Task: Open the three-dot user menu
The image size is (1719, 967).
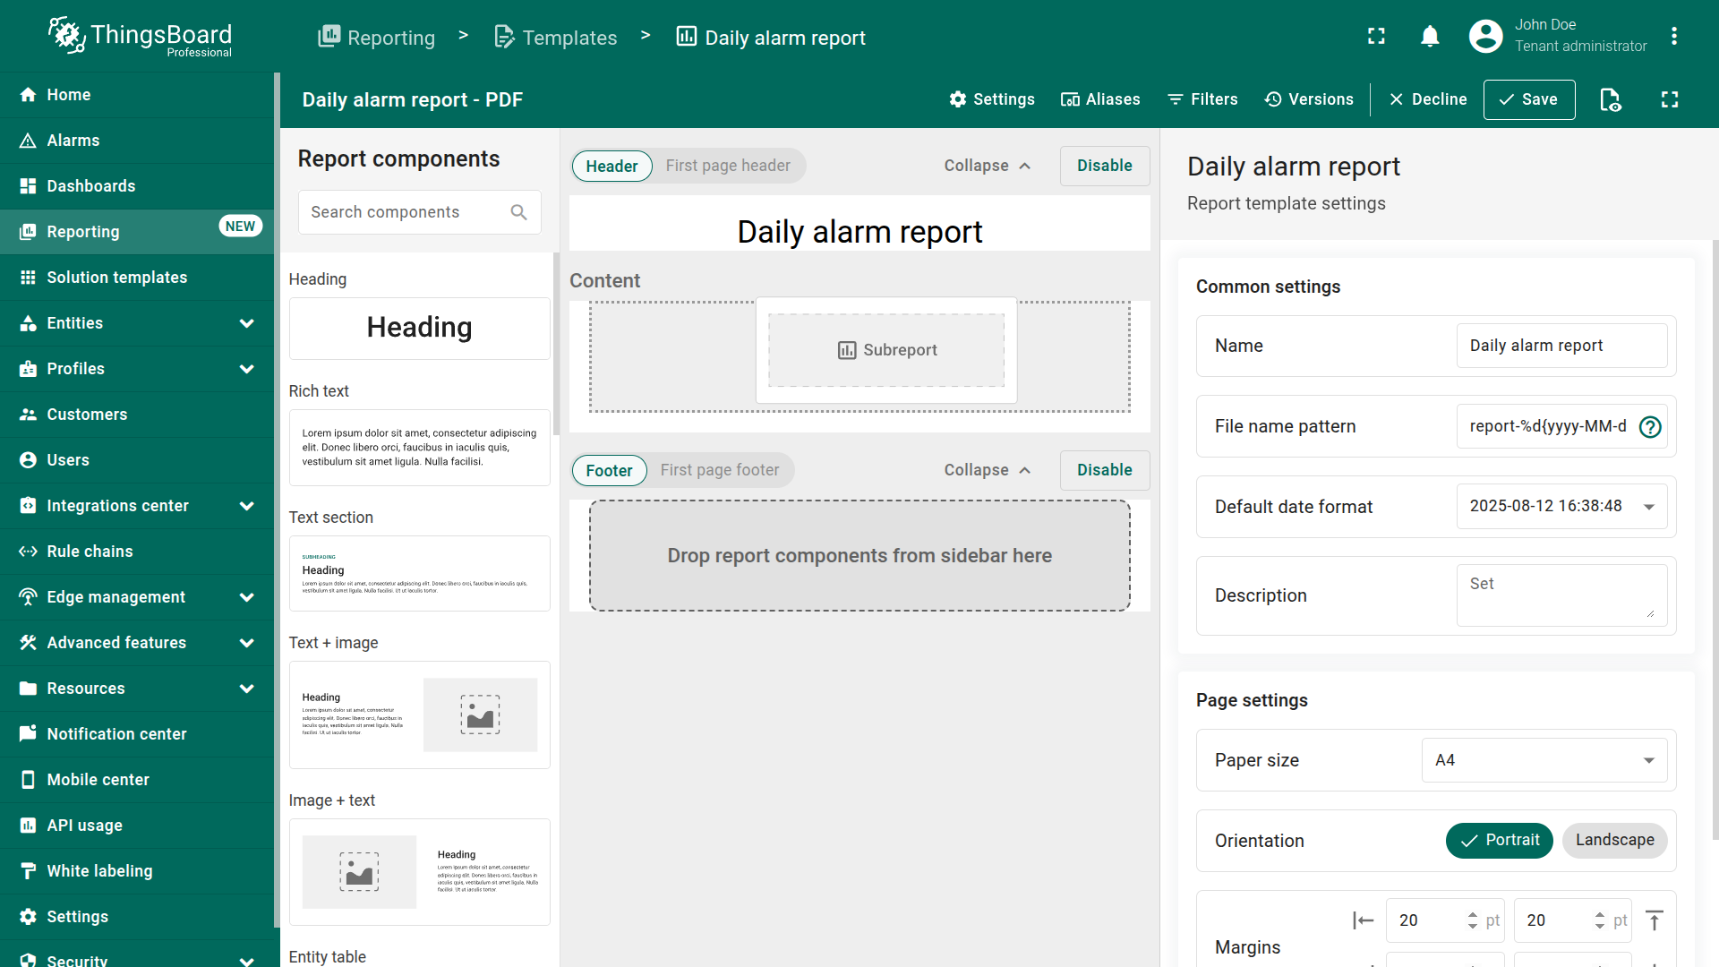Action: [x=1673, y=37]
